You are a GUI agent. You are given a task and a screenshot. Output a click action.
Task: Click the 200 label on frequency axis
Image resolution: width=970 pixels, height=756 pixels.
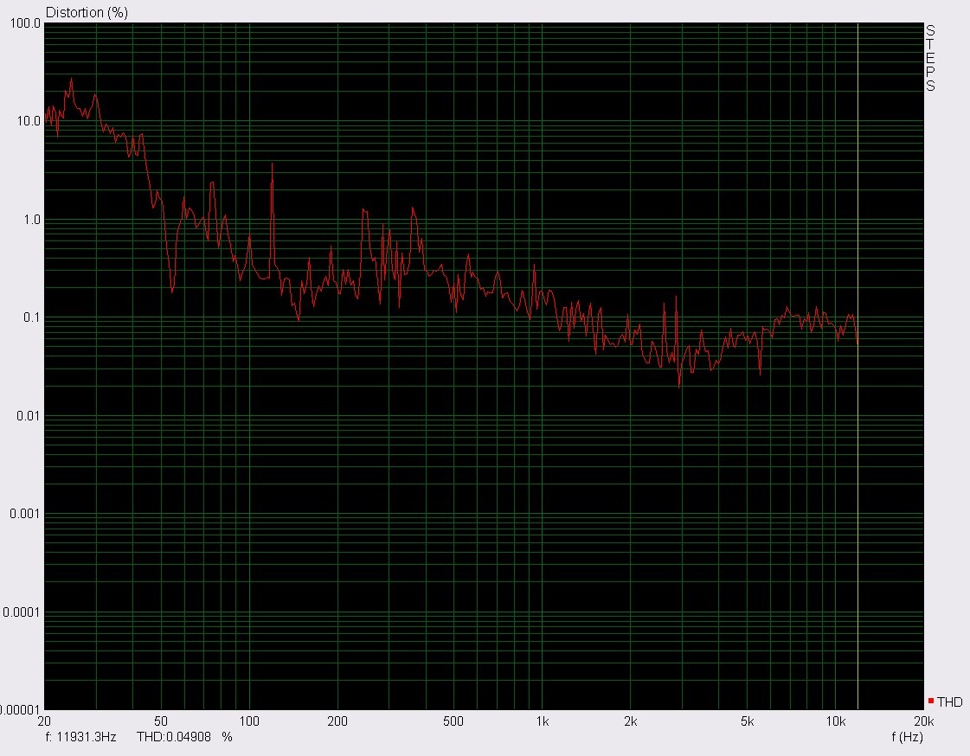[337, 721]
